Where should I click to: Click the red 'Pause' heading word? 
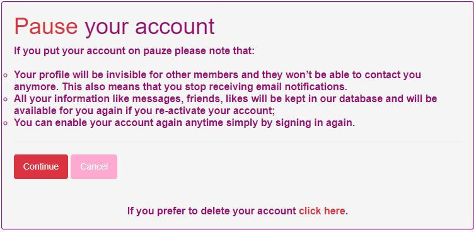(x=46, y=26)
